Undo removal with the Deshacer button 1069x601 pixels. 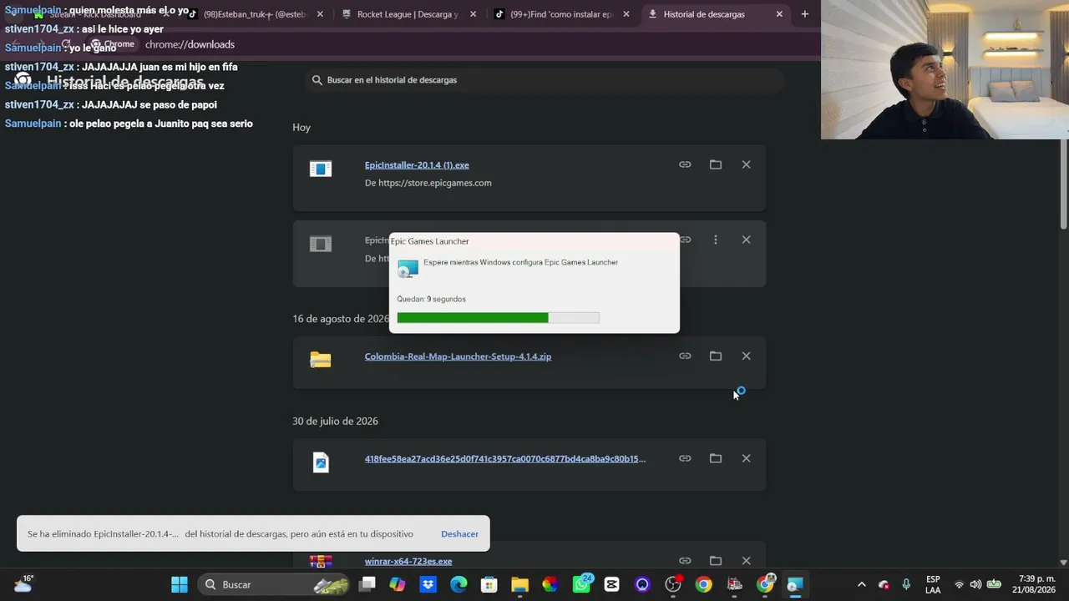(x=459, y=533)
